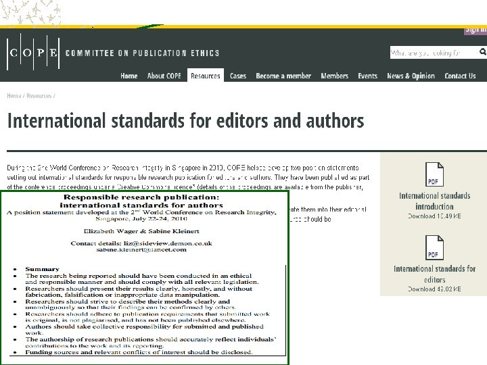Screen dimensions: 487x365
Task: Open the Contact Us page
Action: (460, 76)
